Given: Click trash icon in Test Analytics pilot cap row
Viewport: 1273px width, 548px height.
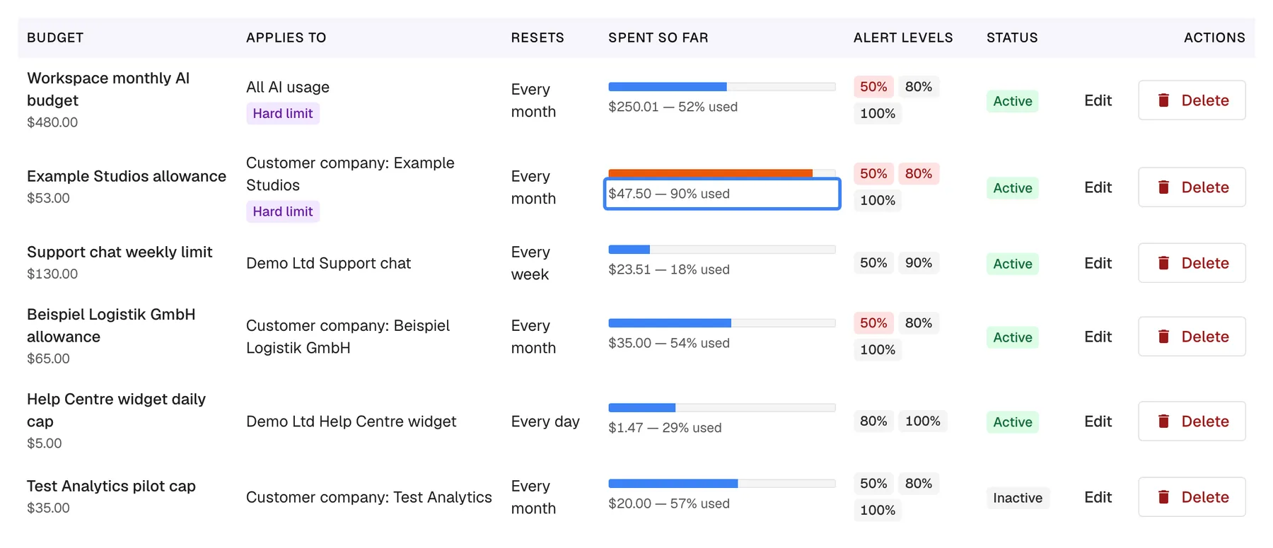Looking at the screenshot, I should pos(1163,497).
